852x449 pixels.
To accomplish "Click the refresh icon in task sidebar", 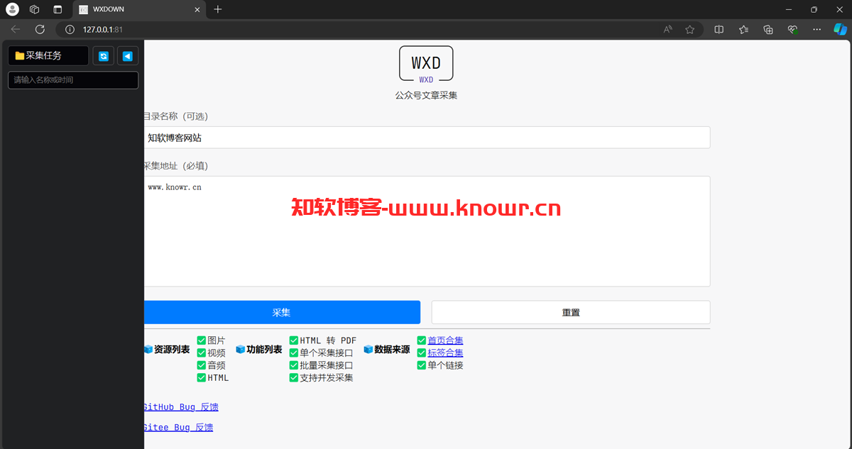I will pos(104,56).
